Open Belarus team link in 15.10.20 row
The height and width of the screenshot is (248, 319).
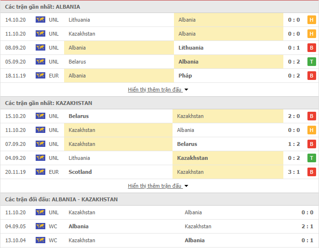[x=79, y=116]
